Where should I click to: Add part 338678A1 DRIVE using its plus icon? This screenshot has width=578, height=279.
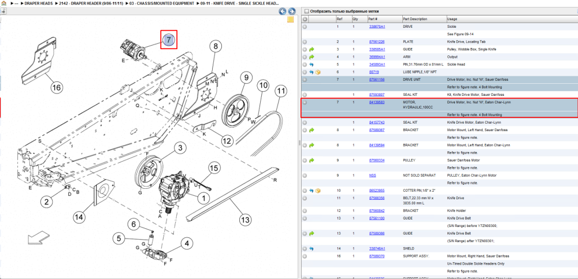coord(305,27)
